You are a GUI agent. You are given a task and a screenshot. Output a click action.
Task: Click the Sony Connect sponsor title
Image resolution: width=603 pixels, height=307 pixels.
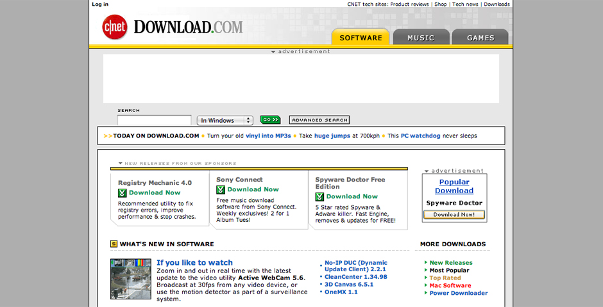[x=239, y=179]
